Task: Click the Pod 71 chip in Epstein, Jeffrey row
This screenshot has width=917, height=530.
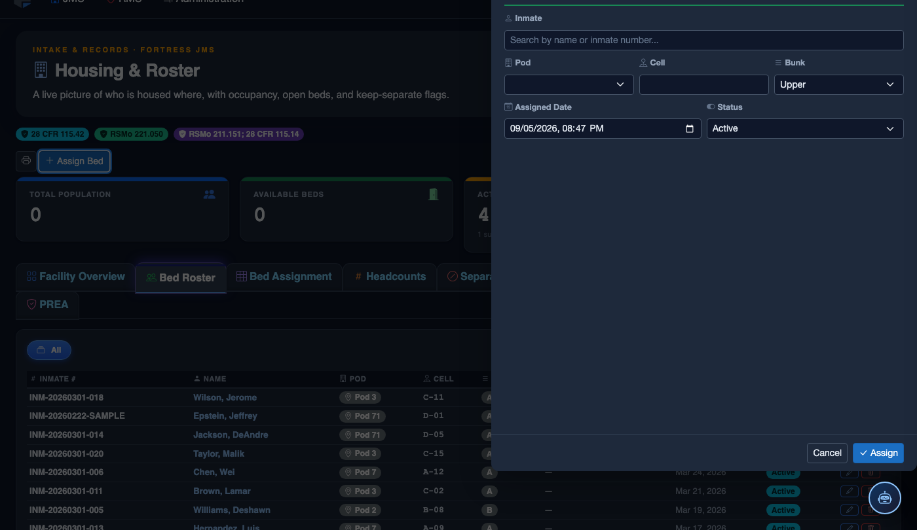Action: tap(362, 416)
